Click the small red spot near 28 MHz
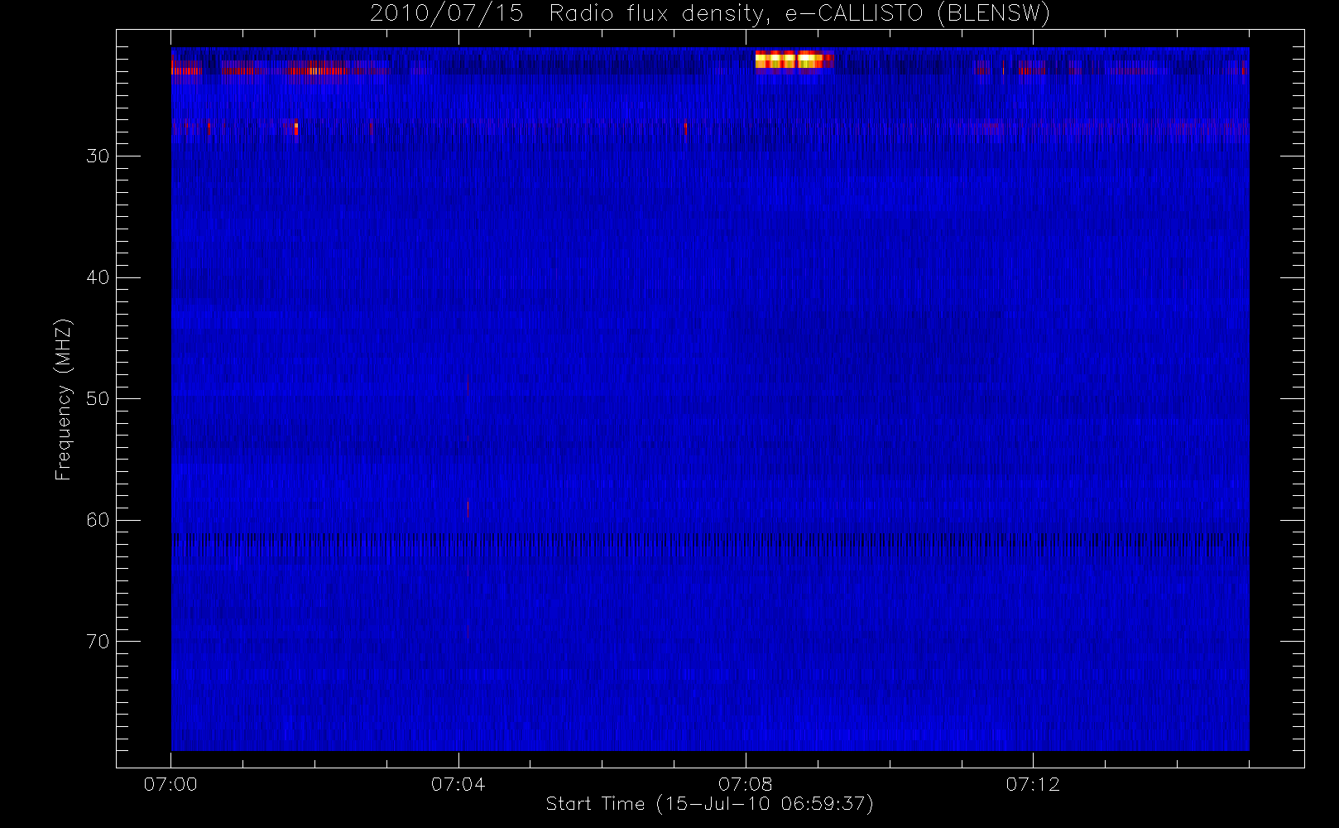The height and width of the screenshot is (828, 1339). click(295, 128)
